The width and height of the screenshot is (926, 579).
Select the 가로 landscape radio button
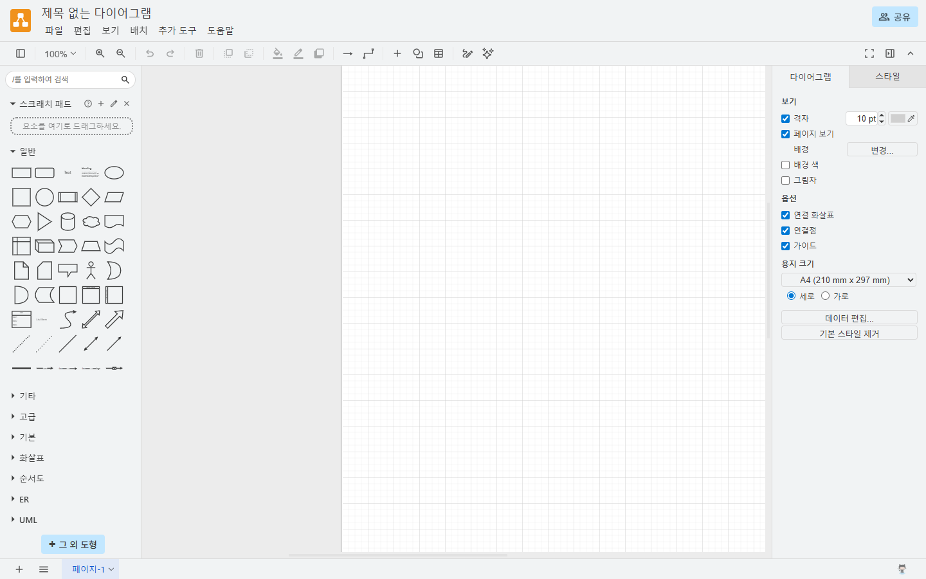[x=825, y=296]
